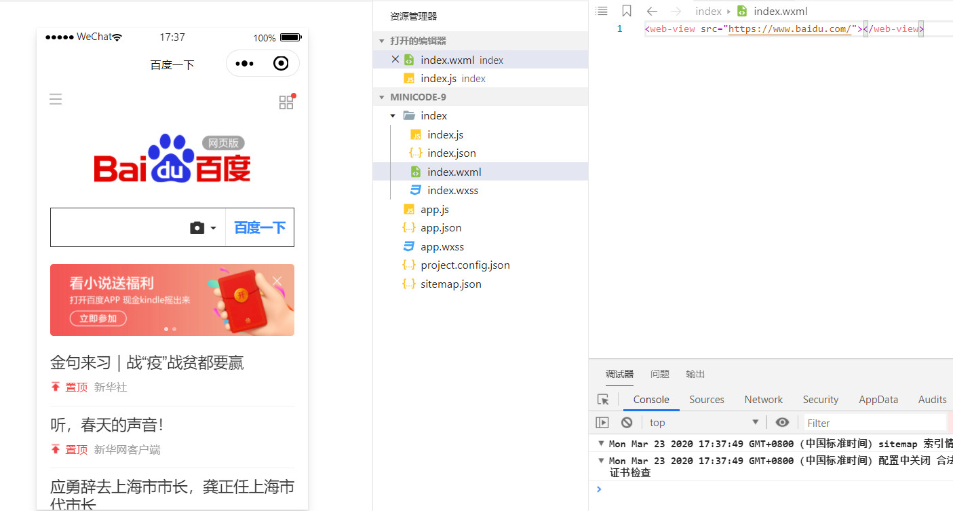Open news 金句来习｜战“疫”战贫都要赢

147,362
